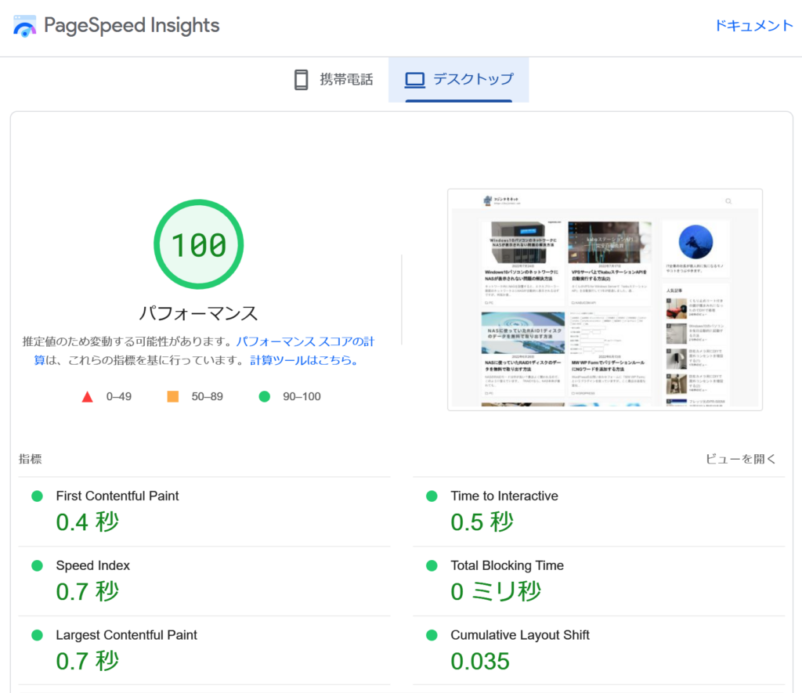Expand metrics with ビューを開く
This screenshot has width=802, height=693.
click(x=740, y=459)
